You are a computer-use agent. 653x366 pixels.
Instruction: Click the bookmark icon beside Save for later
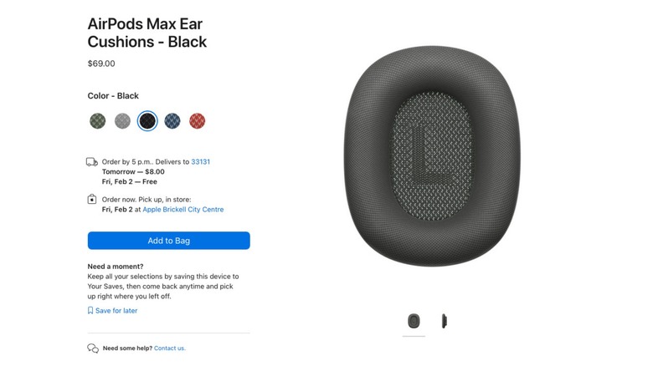(90, 311)
